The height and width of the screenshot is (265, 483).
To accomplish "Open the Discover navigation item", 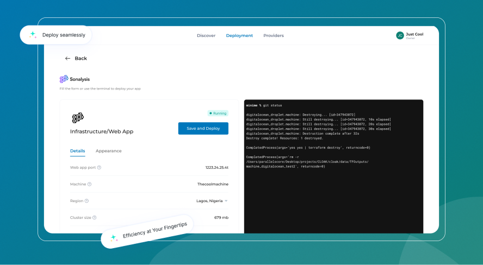I will (x=206, y=36).
